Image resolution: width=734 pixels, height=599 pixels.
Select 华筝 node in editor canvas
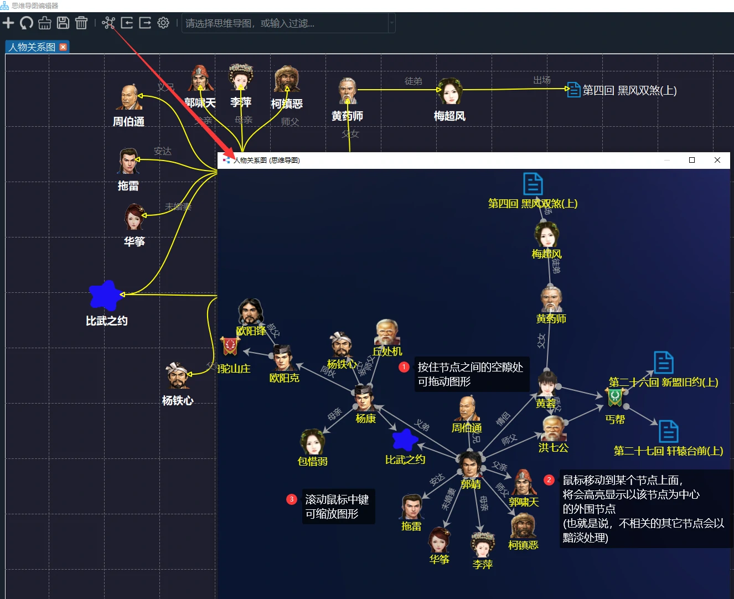click(134, 216)
